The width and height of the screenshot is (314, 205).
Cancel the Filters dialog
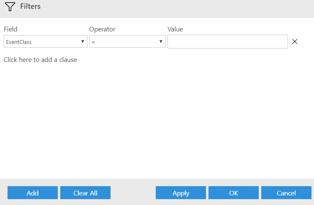(x=286, y=193)
